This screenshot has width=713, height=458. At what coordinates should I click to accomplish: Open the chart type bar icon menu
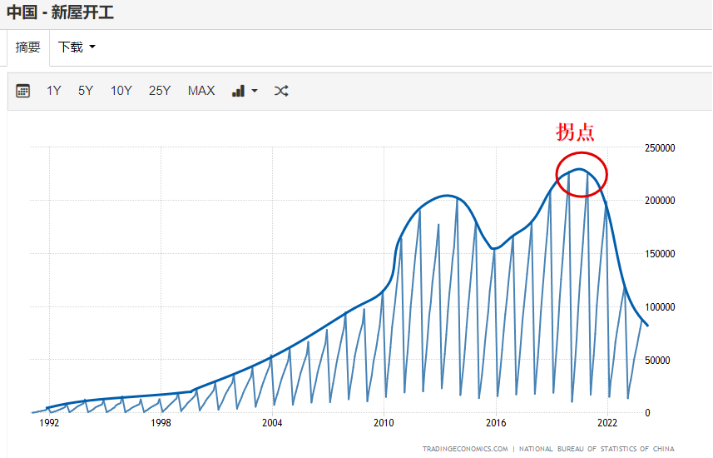coord(245,91)
